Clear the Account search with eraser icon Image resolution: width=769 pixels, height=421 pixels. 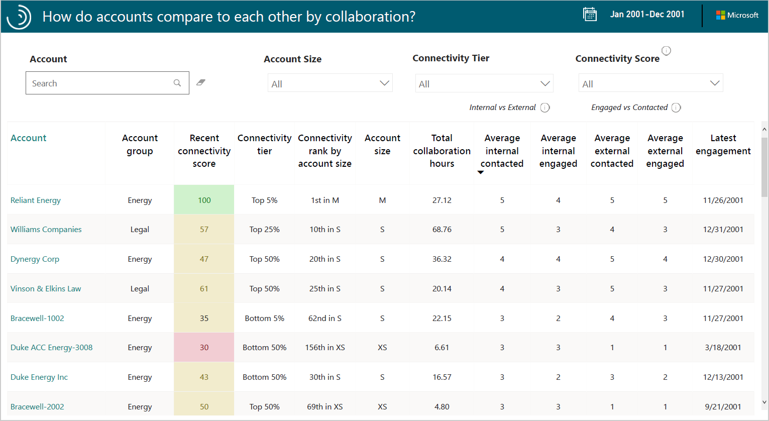(201, 82)
